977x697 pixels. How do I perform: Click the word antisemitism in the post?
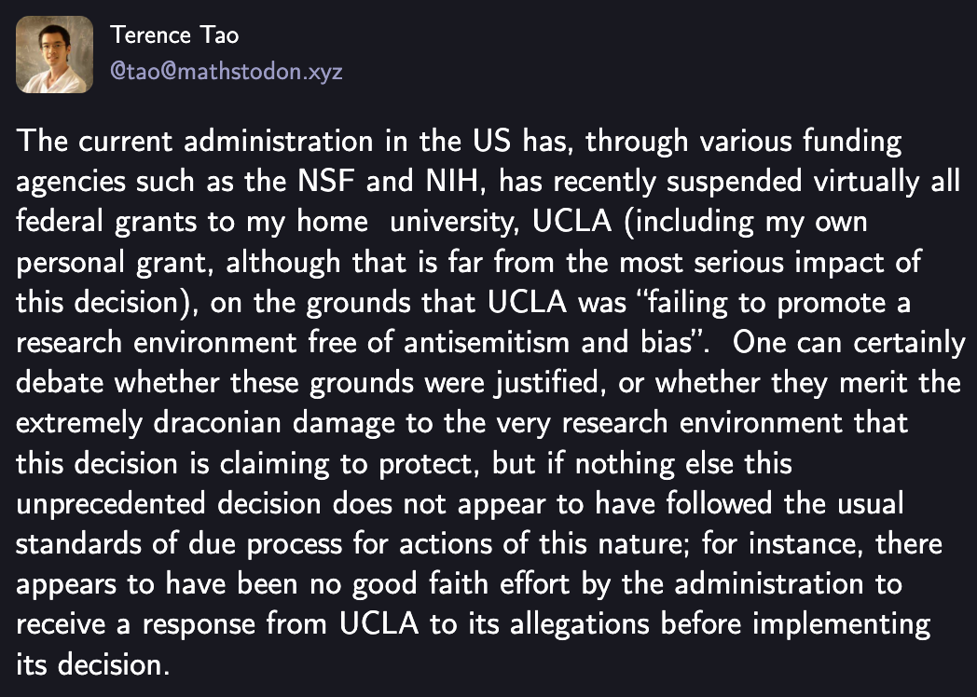(487, 343)
